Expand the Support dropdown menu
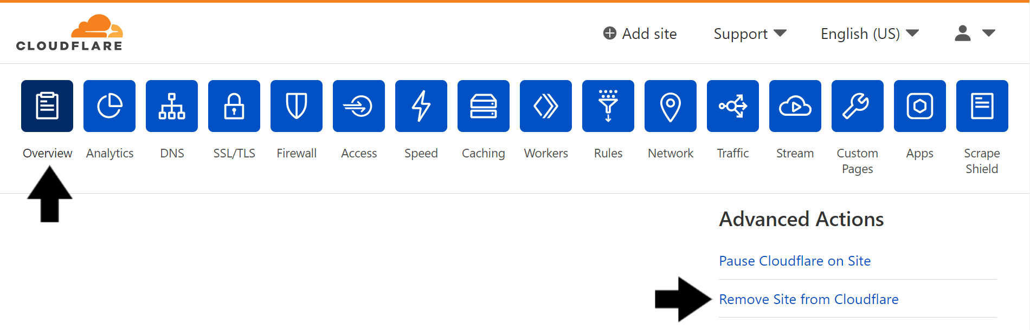This screenshot has height=330, width=1030. click(750, 34)
